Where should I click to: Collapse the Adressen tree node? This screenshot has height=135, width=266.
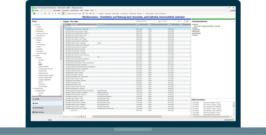(x=33, y=25)
